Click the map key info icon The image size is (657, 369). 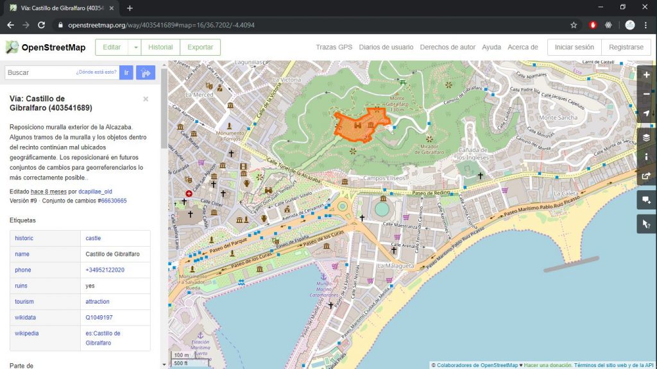(x=646, y=156)
